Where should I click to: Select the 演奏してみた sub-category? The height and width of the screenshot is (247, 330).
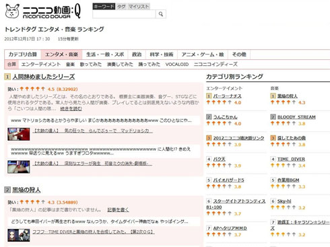120,65
